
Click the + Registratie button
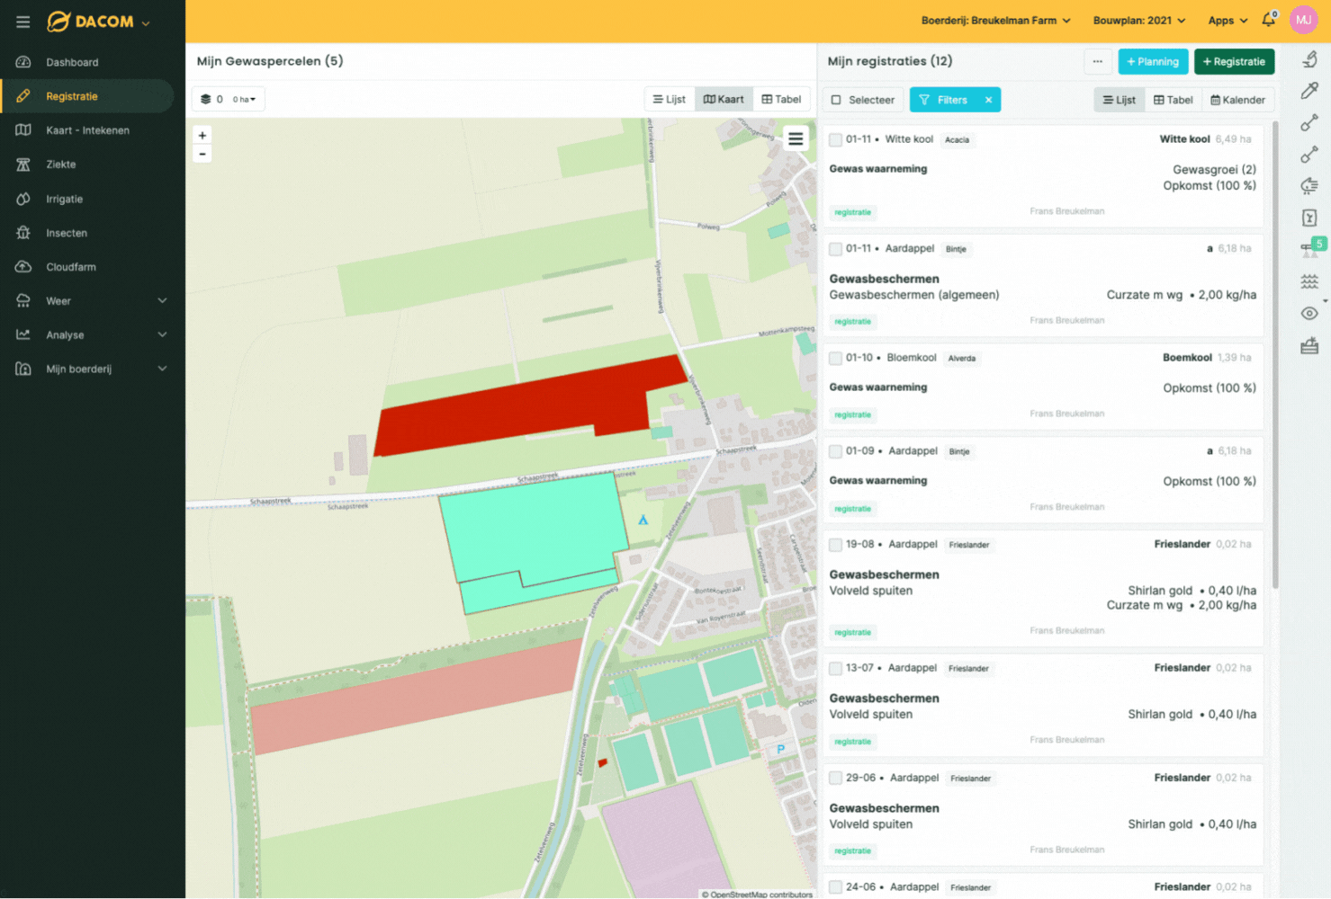(x=1234, y=62)
